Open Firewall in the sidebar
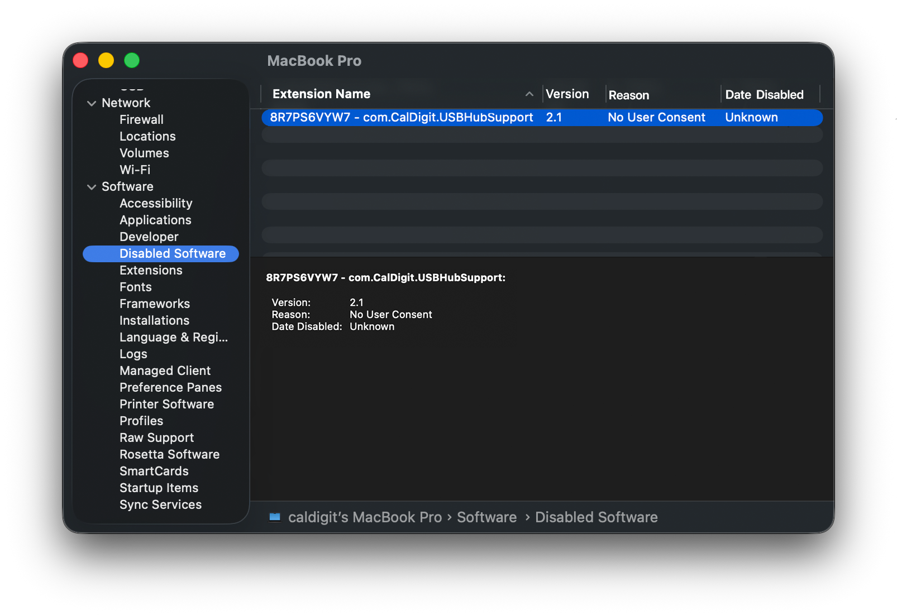 (x=141, y=120)
